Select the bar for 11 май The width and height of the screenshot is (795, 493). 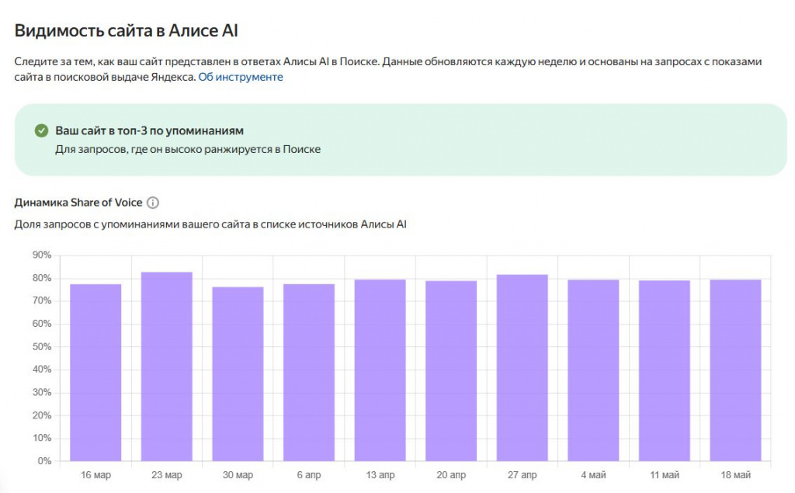coord(665,371)
